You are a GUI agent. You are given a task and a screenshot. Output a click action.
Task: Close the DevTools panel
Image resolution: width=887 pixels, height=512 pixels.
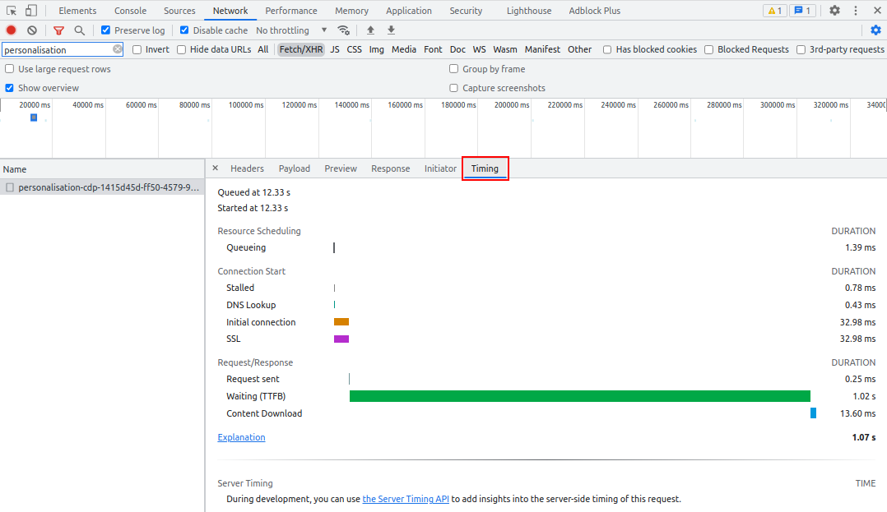pyautogui.click(x=877, y=10)
